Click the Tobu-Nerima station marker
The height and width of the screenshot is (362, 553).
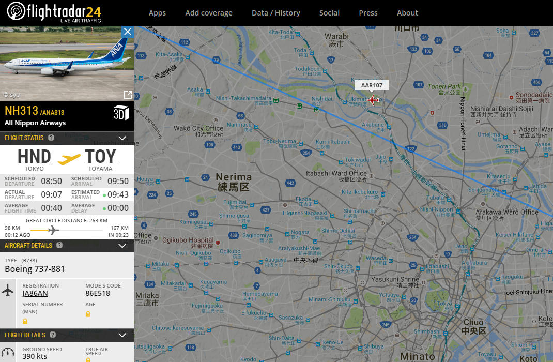tap(301, 144)
